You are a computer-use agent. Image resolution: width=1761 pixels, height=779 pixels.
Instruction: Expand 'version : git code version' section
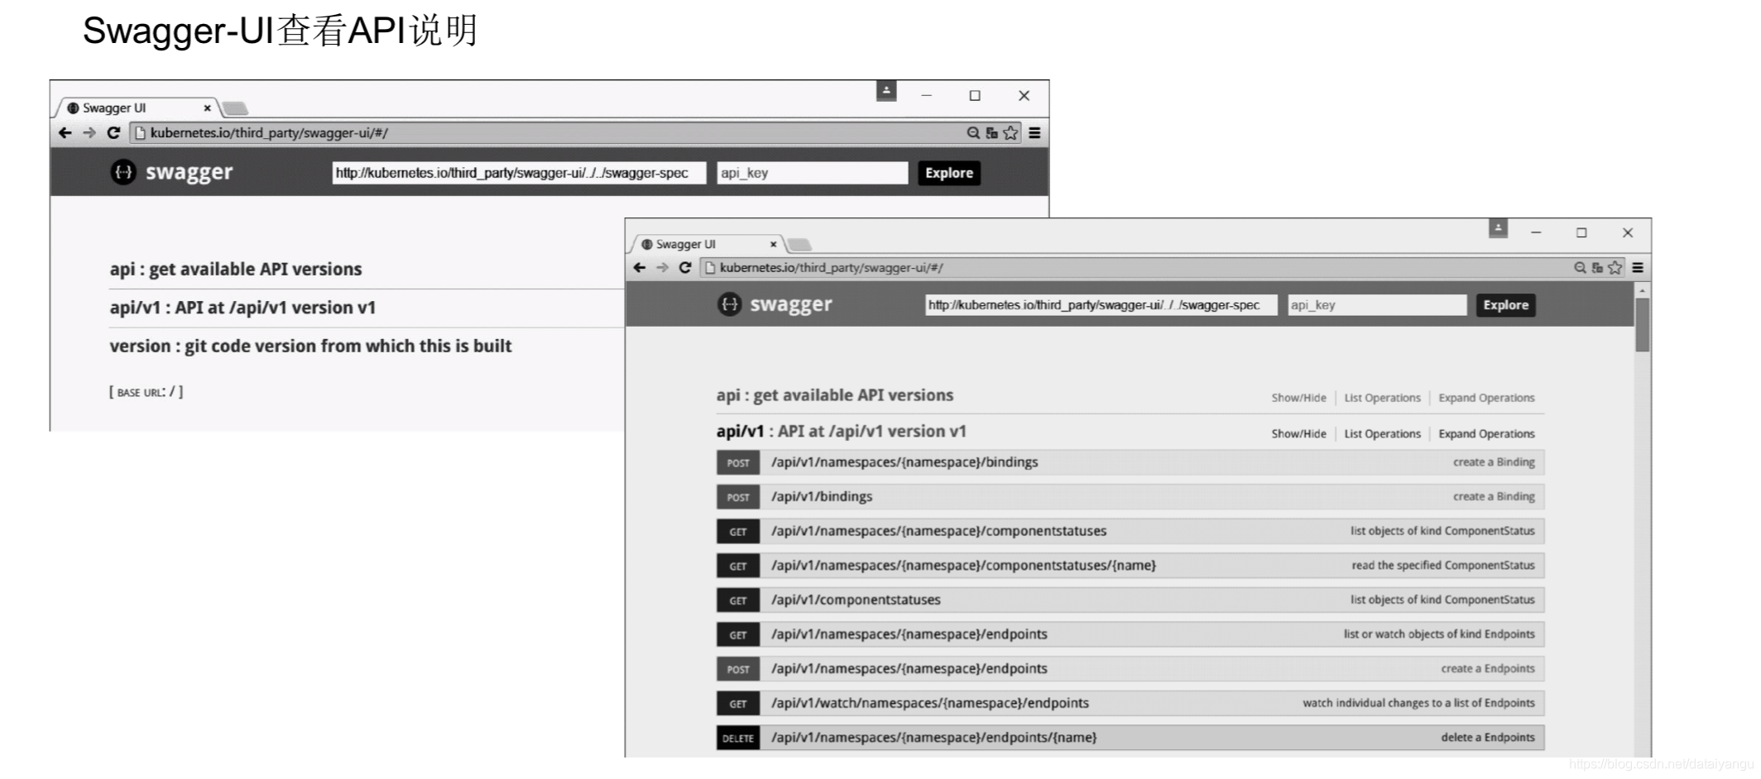(310, 346)
